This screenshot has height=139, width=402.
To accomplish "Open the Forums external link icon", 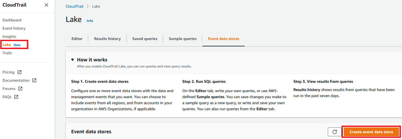I will [21, 89].
